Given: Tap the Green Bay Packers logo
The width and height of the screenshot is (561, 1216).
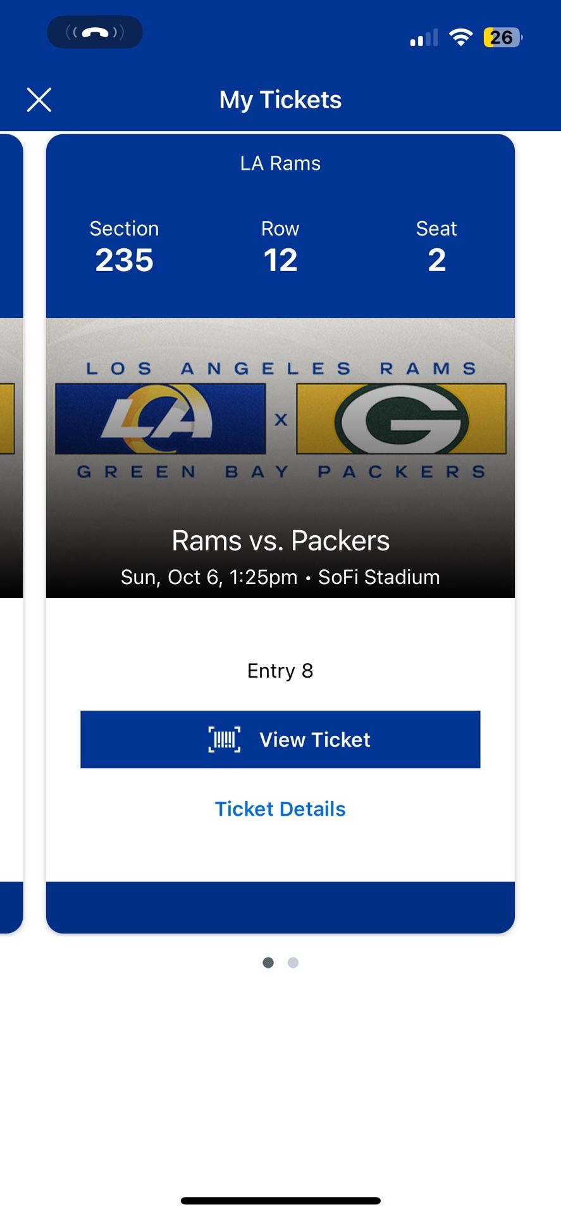Looking at the screenshot, I should [402, 419].
